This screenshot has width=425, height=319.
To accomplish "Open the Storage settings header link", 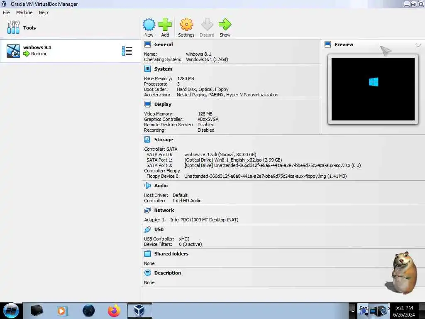I will pyautogui.click(x=164, y=140).
